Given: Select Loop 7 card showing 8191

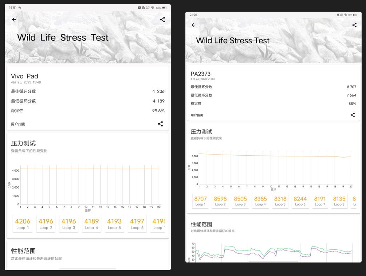Looking at the screenshot, I should pos(320,201).
